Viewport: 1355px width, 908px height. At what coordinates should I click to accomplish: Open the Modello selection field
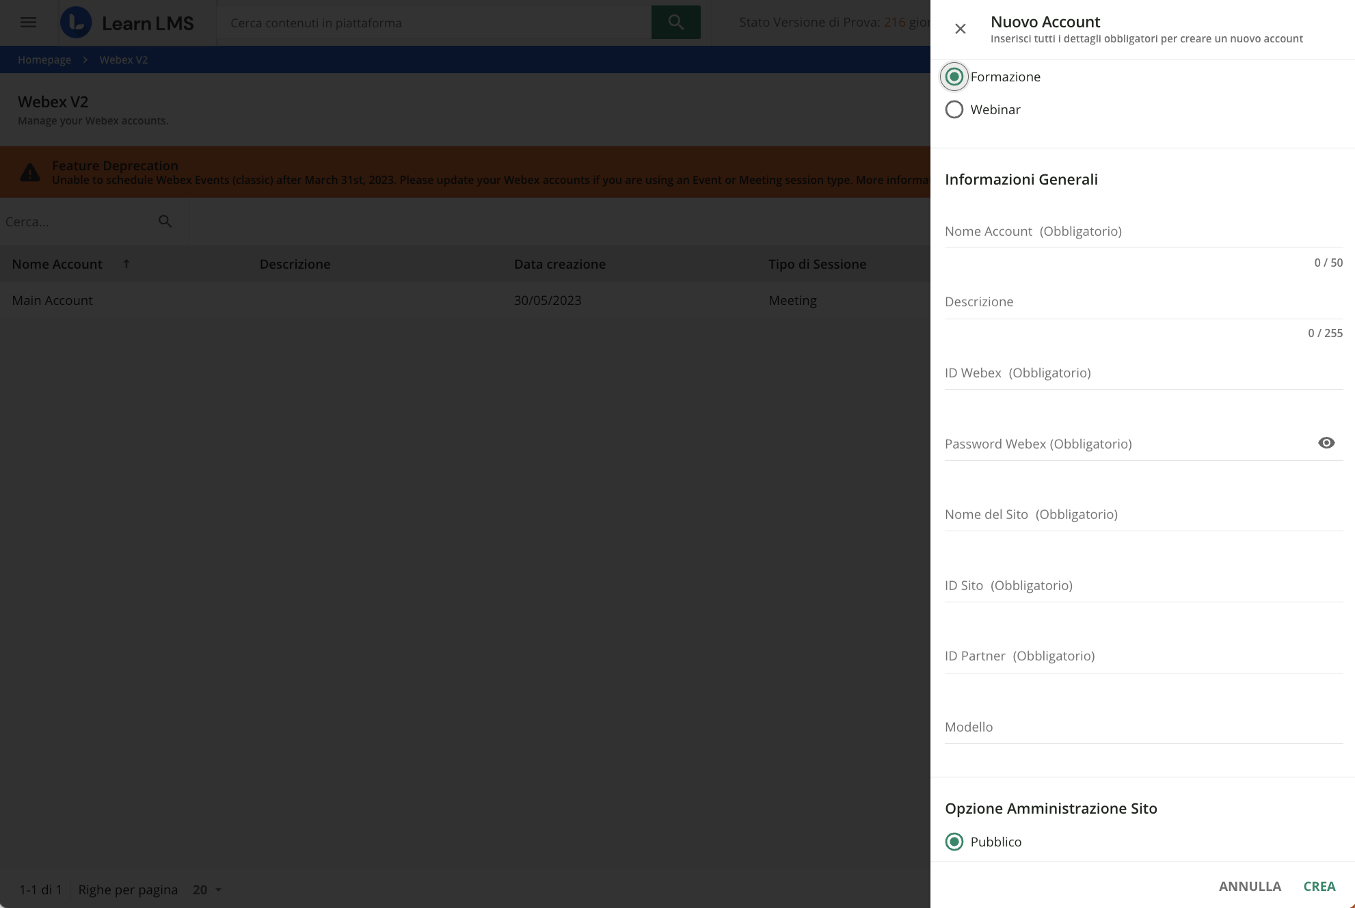1094,727
